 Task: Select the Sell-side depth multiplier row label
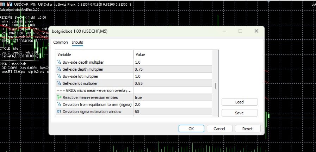(x=83, y=69)
